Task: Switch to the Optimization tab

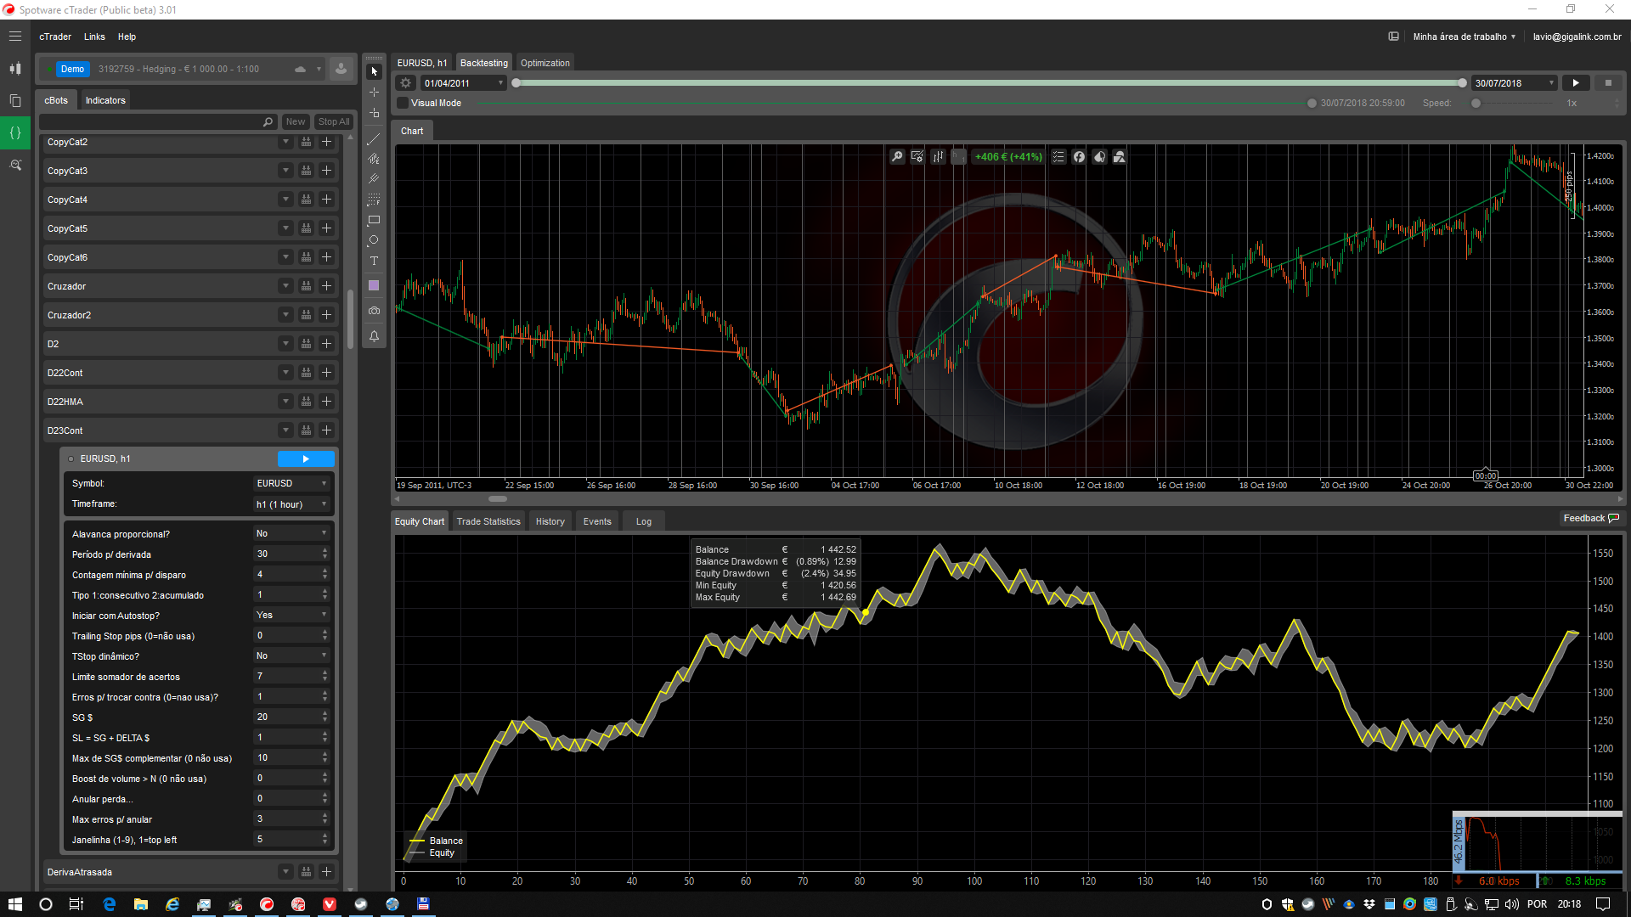Action: 545,63
